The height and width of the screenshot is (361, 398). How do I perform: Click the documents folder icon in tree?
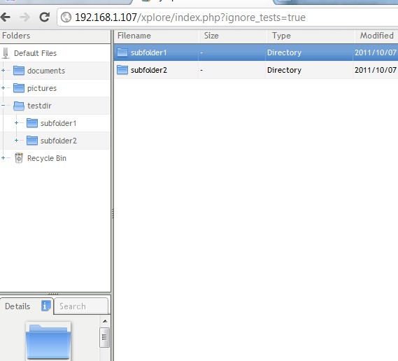[19, 71]
